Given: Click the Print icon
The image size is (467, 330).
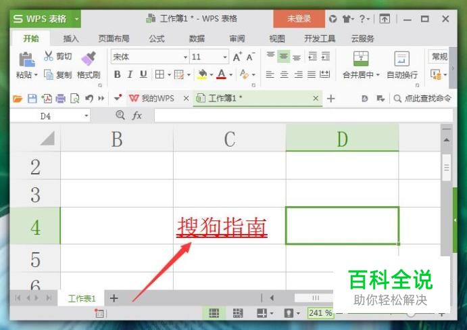Looking at the screenshot, I should coord(60,98).
